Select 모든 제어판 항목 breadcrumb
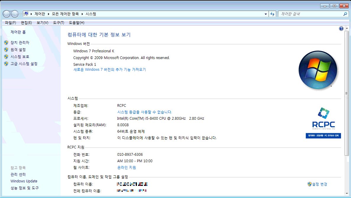Viewport: 351px width, 198px height. click(x=65, y=14)
